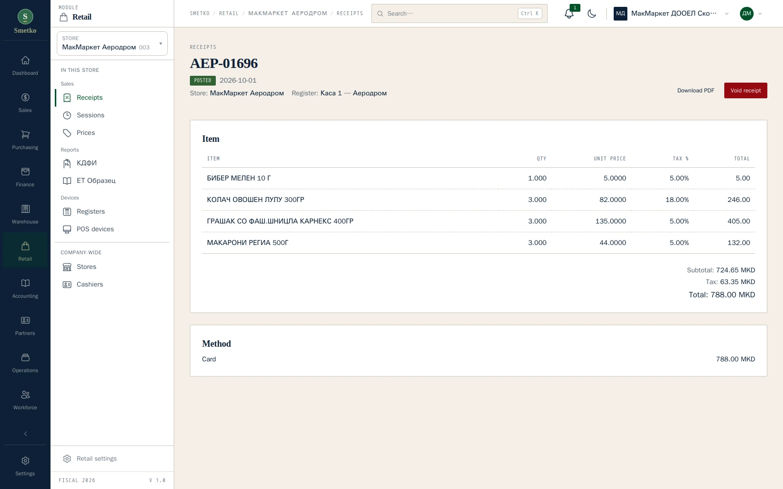Open the Retail bag icon in sidebar
Screen dimensions: 783x489
pyautogui.click(x=25, y=246)
